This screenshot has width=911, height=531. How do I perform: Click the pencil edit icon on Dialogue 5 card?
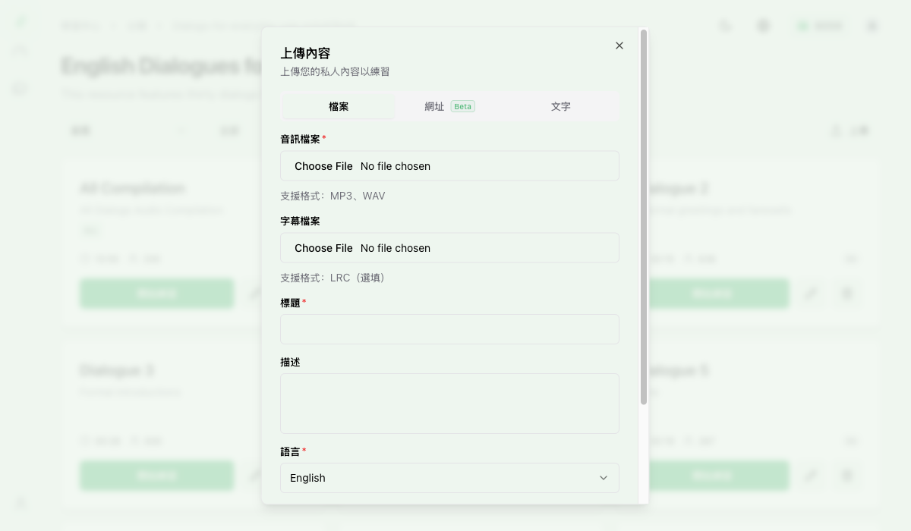point(811,476)
